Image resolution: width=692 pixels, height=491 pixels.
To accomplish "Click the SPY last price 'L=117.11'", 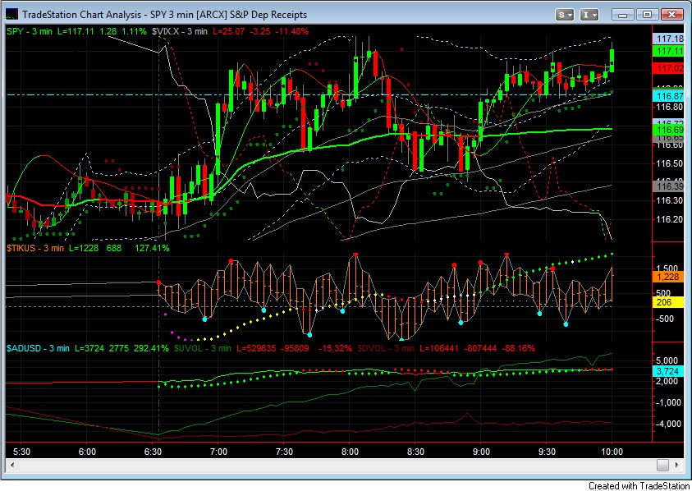I will click(76, 31).
